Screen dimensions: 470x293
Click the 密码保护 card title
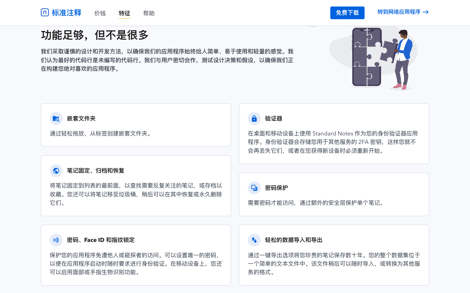click(276, 188)
